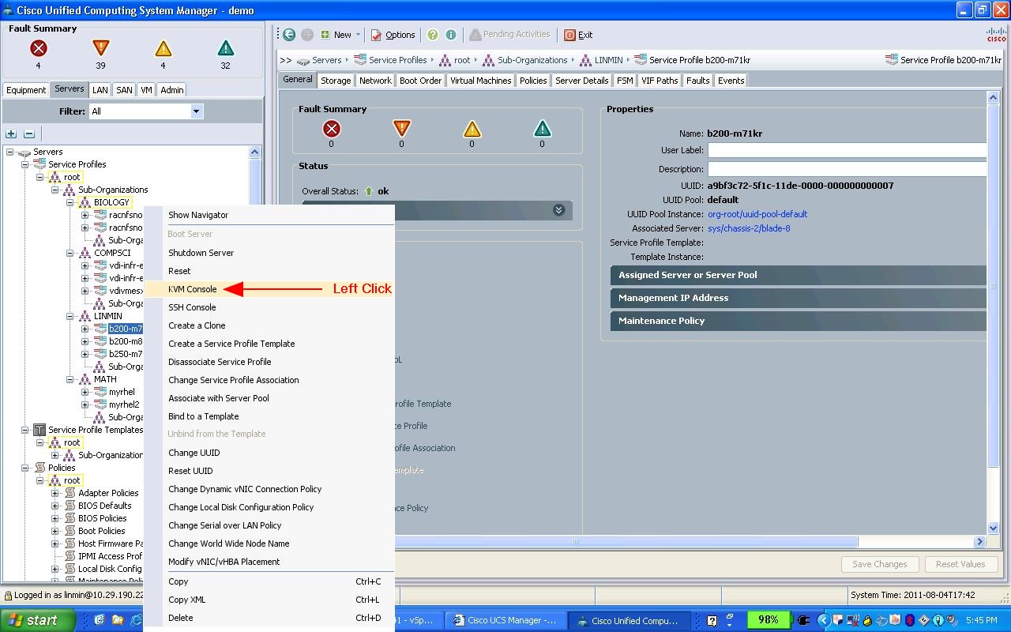
Task: Open the Filter dropdown
Action: coord(196,111)
